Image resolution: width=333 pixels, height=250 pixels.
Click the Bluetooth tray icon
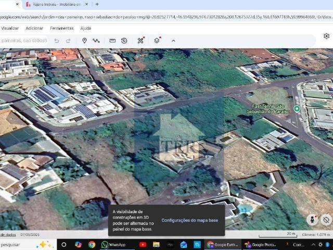(327, 245)
